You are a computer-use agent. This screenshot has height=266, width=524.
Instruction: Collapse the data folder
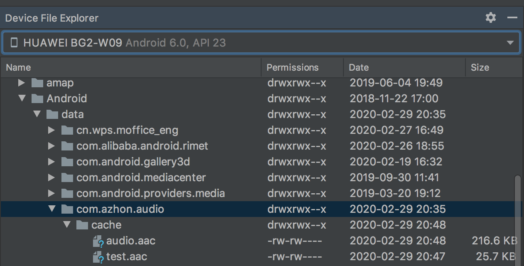pos(37,114)
